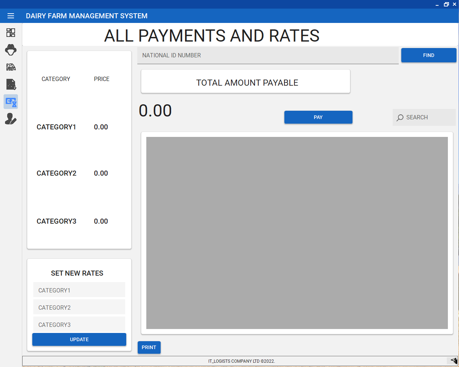Click the status bar corner icon
The image size is (459, 367).
(454, 361)
